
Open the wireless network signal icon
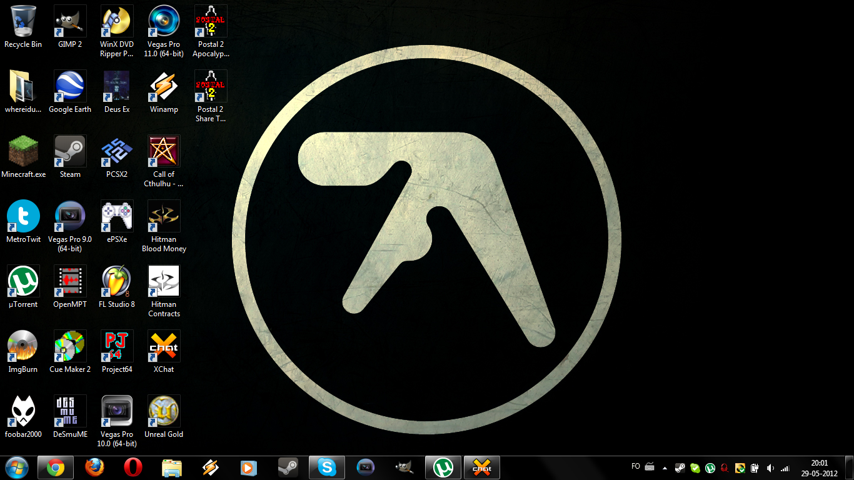point(785,468)
